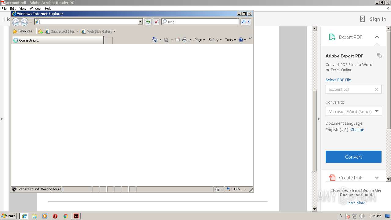Open the address bar dropdown in IE

coord(141,22)
